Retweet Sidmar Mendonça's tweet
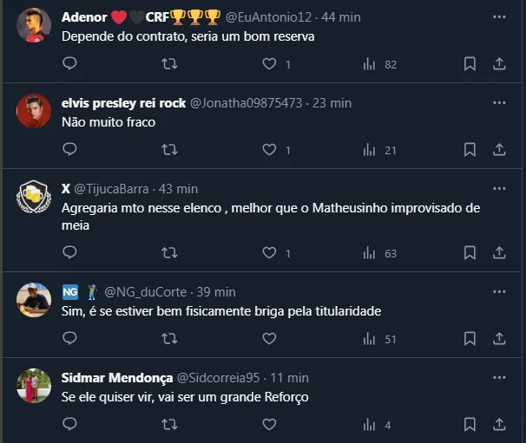526x443 pixels. pyautogui.click(x=170, y=425)
